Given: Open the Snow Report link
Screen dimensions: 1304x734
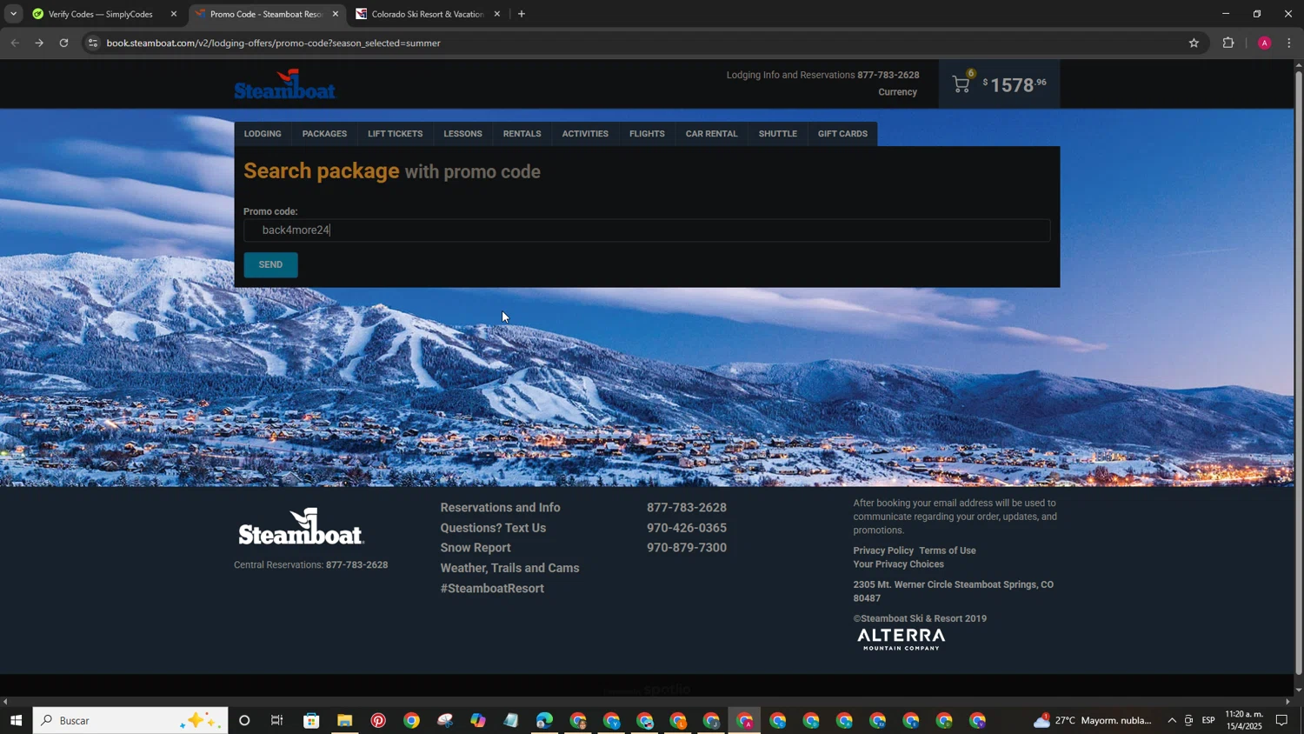Looking at the screenshot, I should (x=476, y=548).
